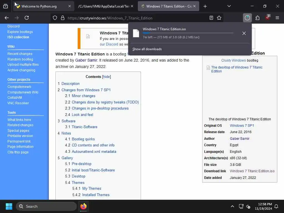The image size is (284, 213).
Task: Cancel the Titanic Edition download
Action: point(244,33)
